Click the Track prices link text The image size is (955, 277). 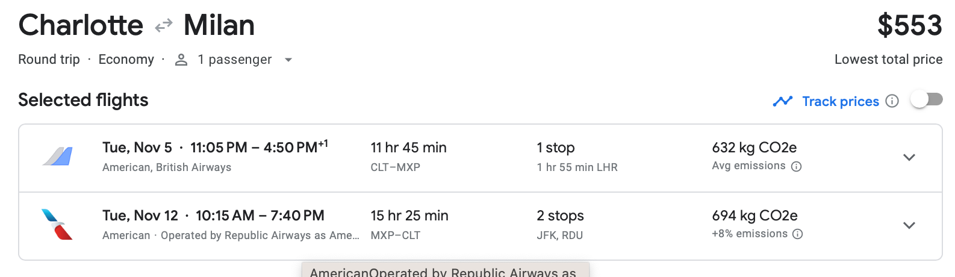(x=840, y=101)
